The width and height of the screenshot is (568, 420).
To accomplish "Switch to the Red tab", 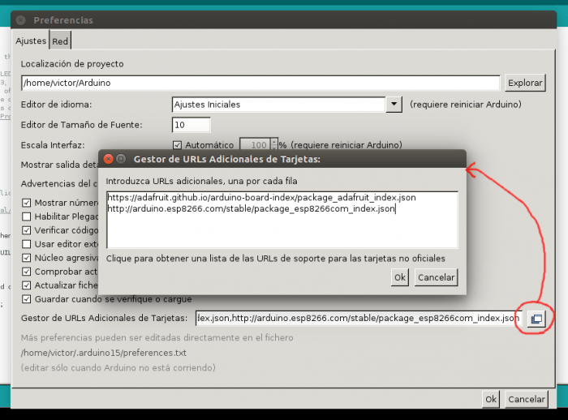I will click(x=60, y=41).
